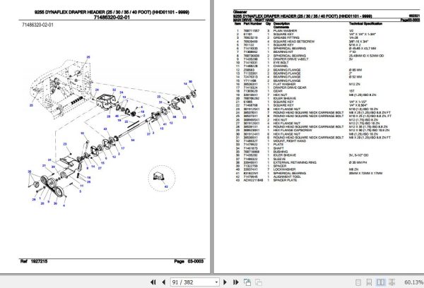Click the previous view icon
The height and width of the screenshot is (288, 424).
247,282
